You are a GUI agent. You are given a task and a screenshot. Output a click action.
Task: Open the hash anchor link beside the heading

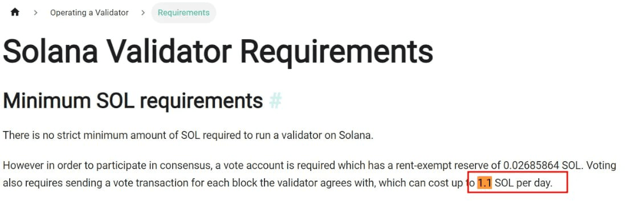tap(275, 100)
